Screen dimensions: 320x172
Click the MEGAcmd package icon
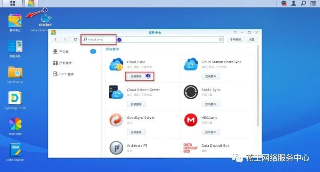[x=191, y=120]
